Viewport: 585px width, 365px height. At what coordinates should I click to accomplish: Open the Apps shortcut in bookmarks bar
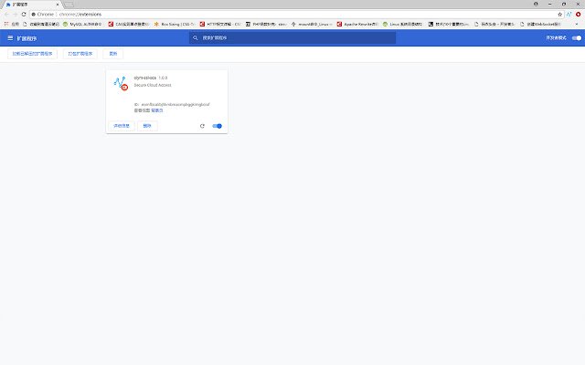click(x=12, y=24)
